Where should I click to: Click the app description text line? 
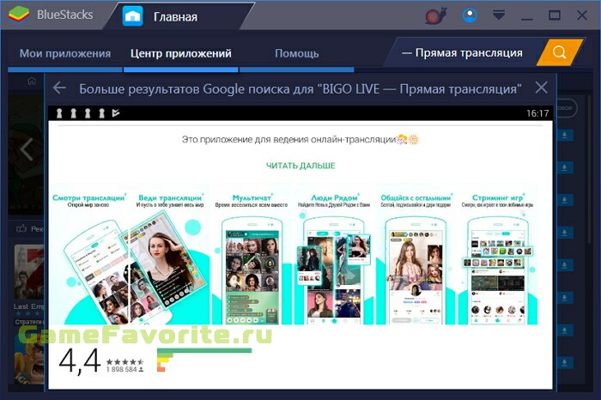click(300, 139)
